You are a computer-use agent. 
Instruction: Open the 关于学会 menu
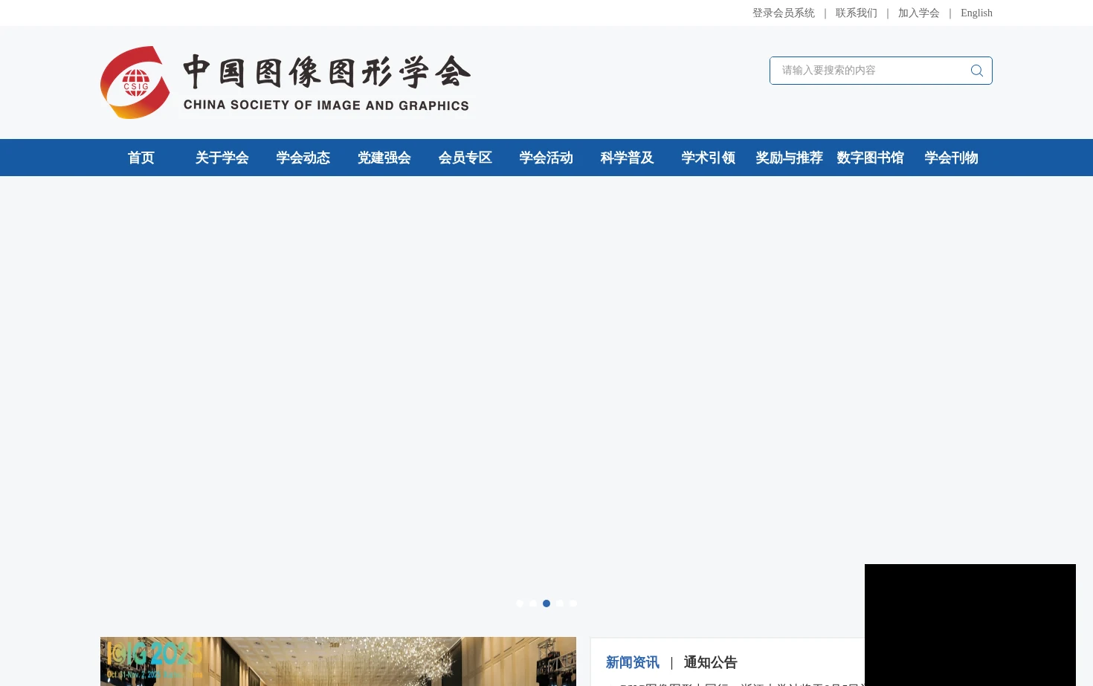(222, 158)
